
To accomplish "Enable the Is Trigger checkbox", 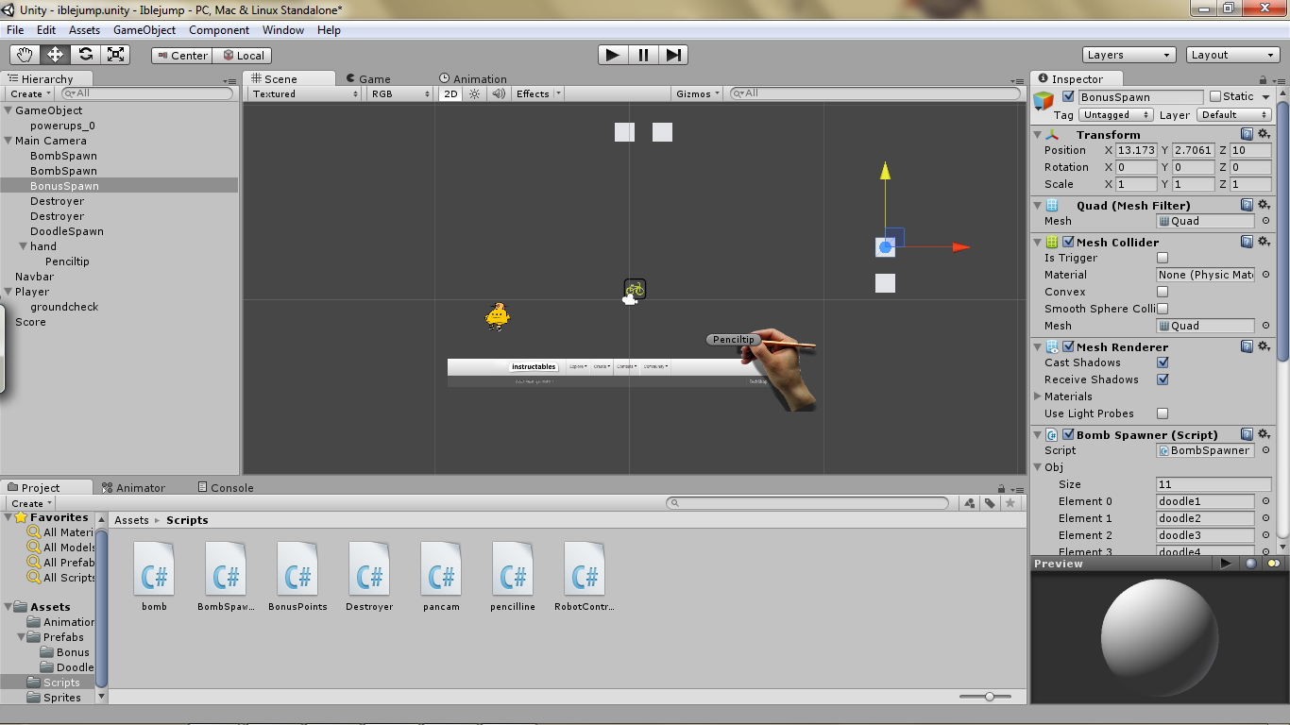I will (1163, 258).
